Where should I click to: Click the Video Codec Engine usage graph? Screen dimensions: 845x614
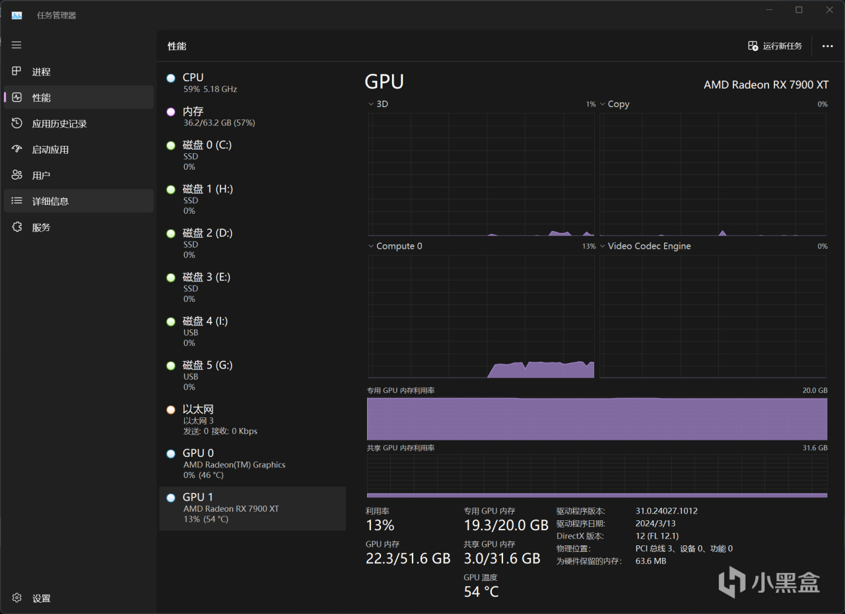713,317
